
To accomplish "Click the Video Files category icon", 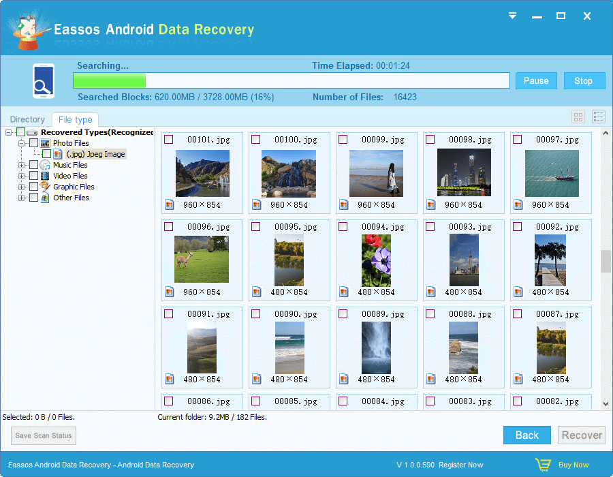I will click(x=46, y=176).
